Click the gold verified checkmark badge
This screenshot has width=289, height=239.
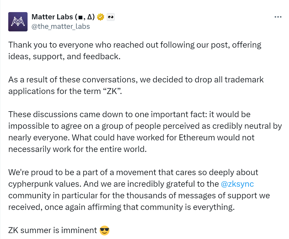(100, 17)
